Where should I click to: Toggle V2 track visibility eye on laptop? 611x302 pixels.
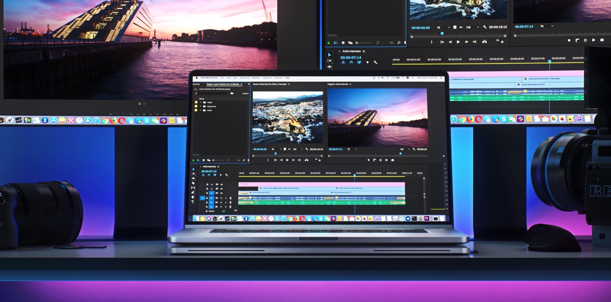(221, 189)
